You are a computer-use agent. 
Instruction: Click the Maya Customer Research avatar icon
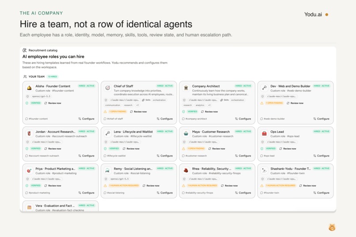(186, 134)
